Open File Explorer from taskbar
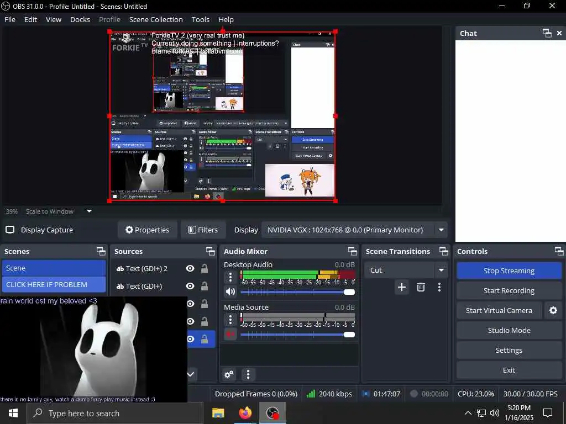 coord(218,413)
